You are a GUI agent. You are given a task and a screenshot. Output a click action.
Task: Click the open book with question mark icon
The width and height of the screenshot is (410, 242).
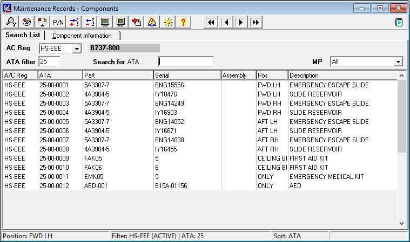(x=152, y=22)
